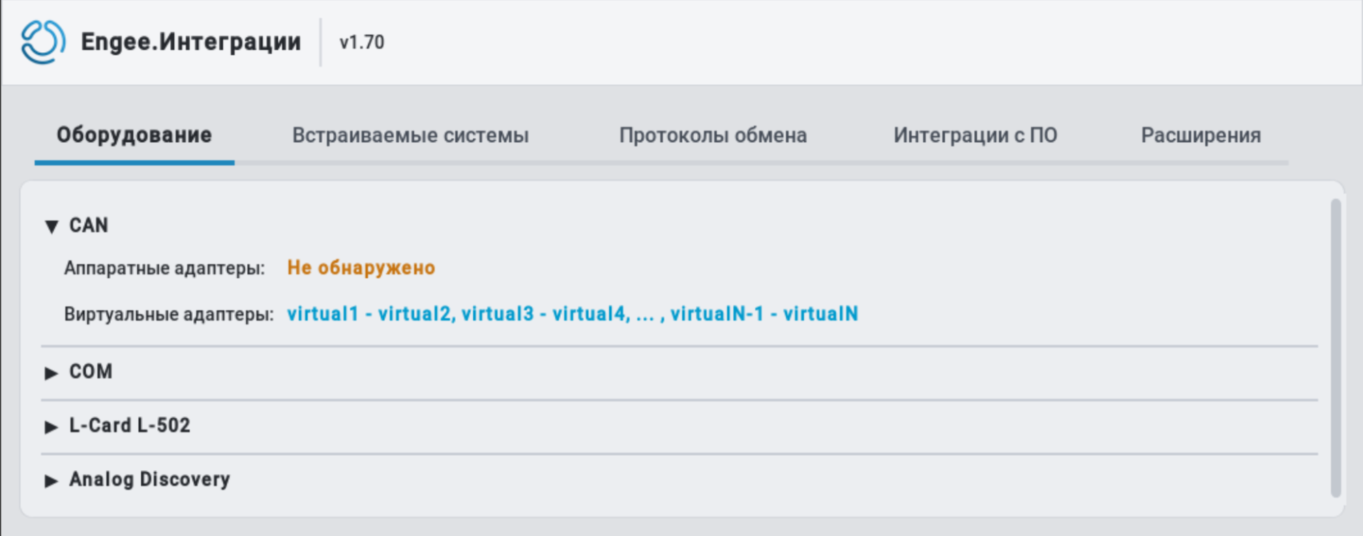The width and height of the screenshot is (1363, 536).
Task: Expand L-Card L-502 using its arrow triangle
Action: [x=51, y=426]
